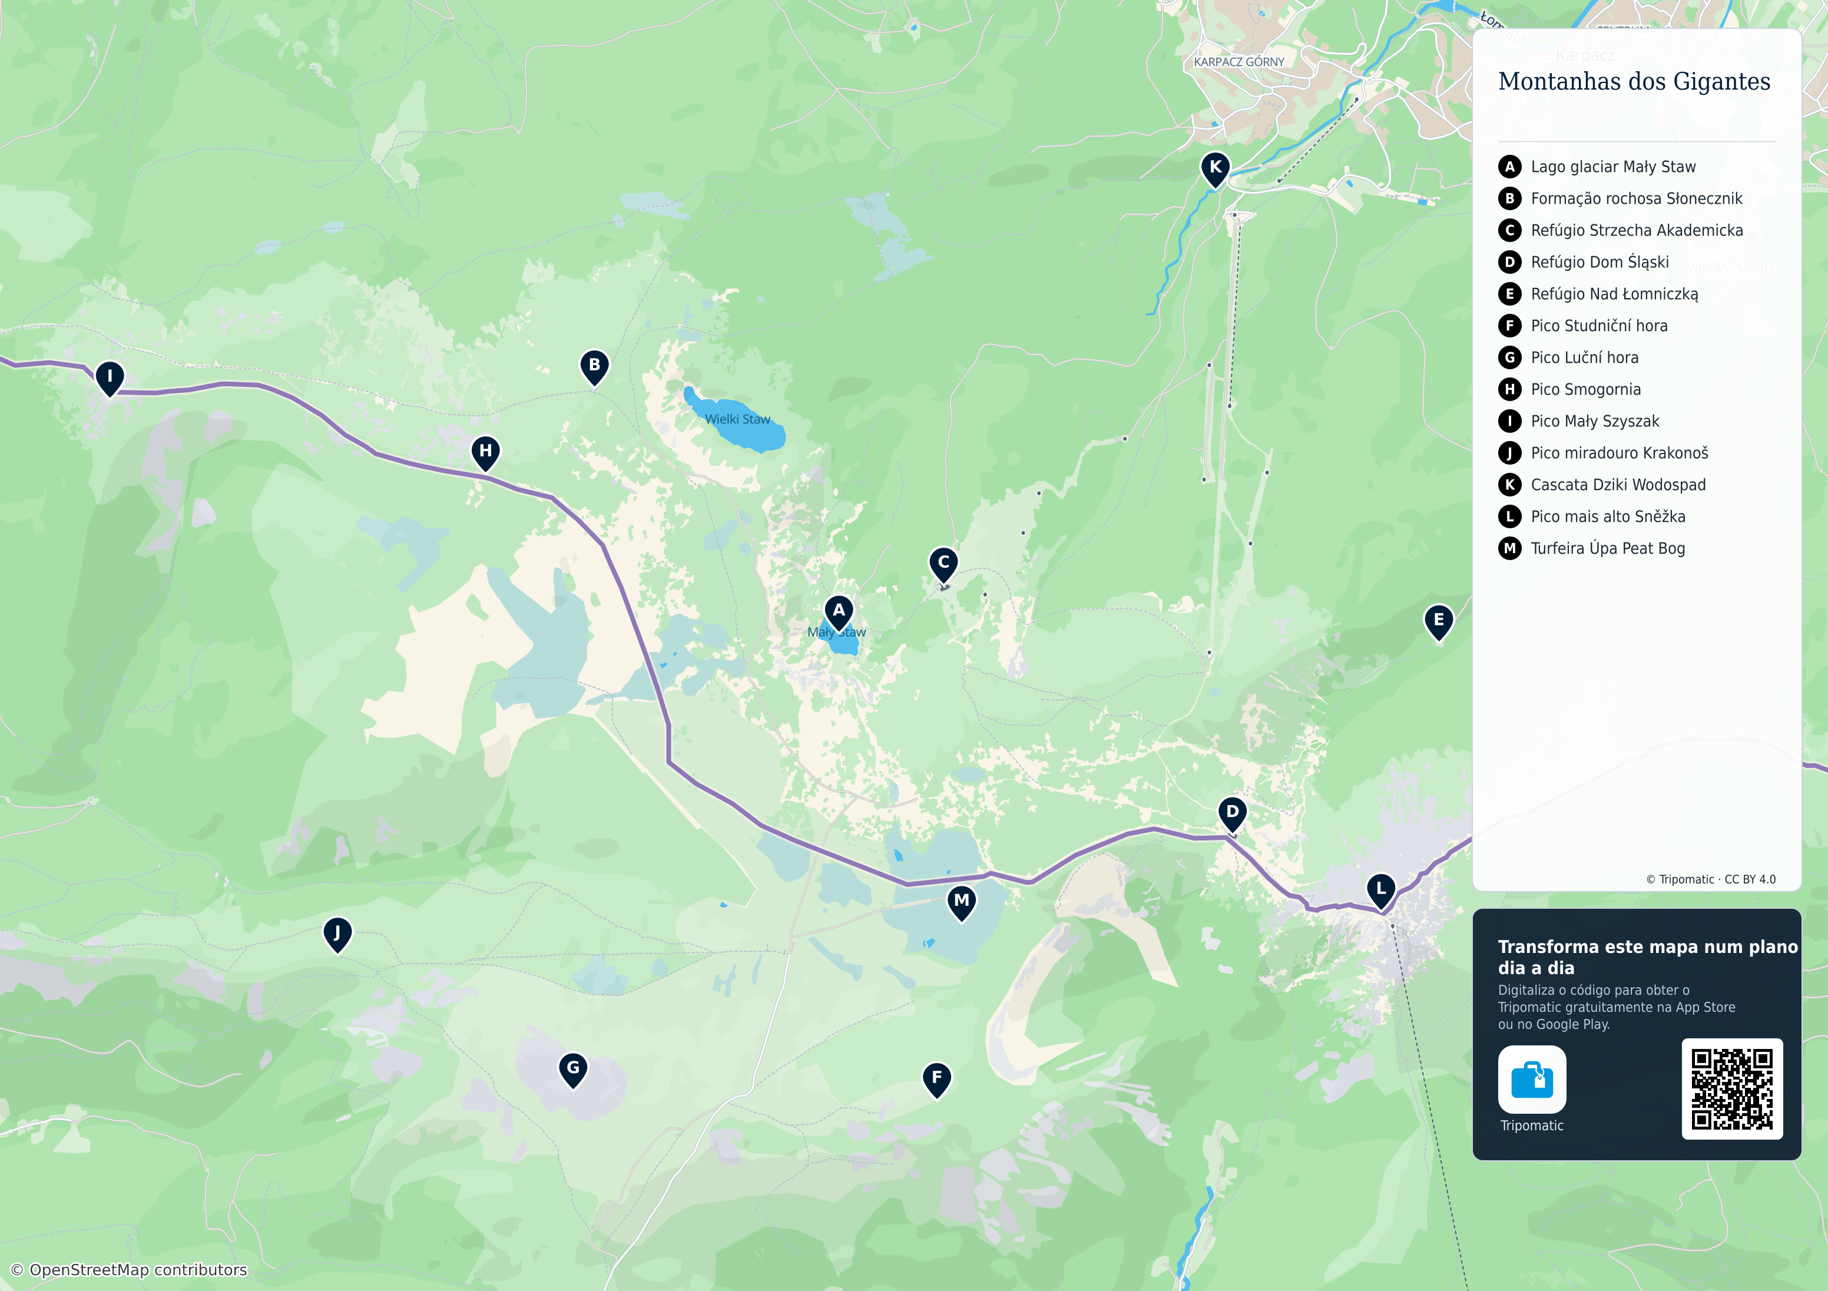
Task: Choose legend entry Refúgio Dom Śląski
Action: pos(1584,262)
